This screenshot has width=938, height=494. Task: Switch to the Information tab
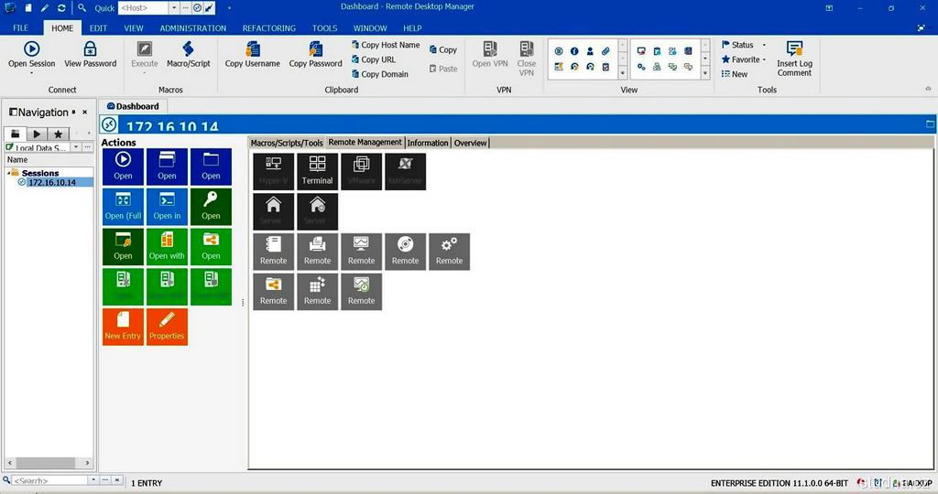click(x=428, y=143)
